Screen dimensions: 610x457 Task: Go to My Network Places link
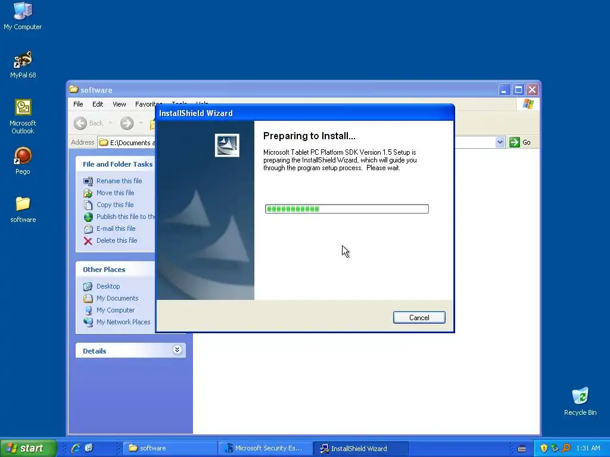point(123,322)
